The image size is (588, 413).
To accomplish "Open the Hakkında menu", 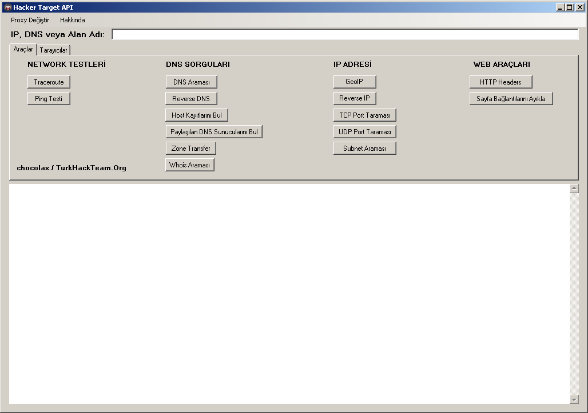I will tap(73, 20).
